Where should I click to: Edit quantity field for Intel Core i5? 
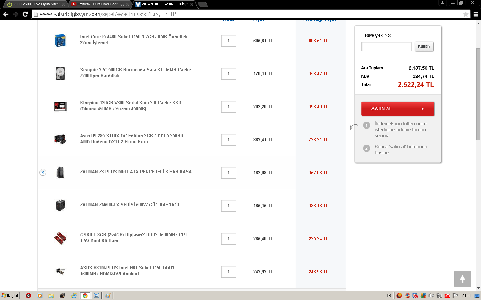pos(228,41)
